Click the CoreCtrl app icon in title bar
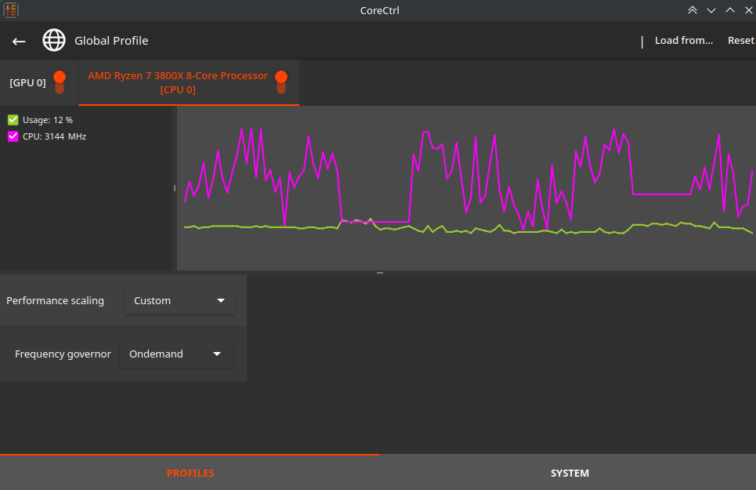756x490 pixels. click(11, 10)
